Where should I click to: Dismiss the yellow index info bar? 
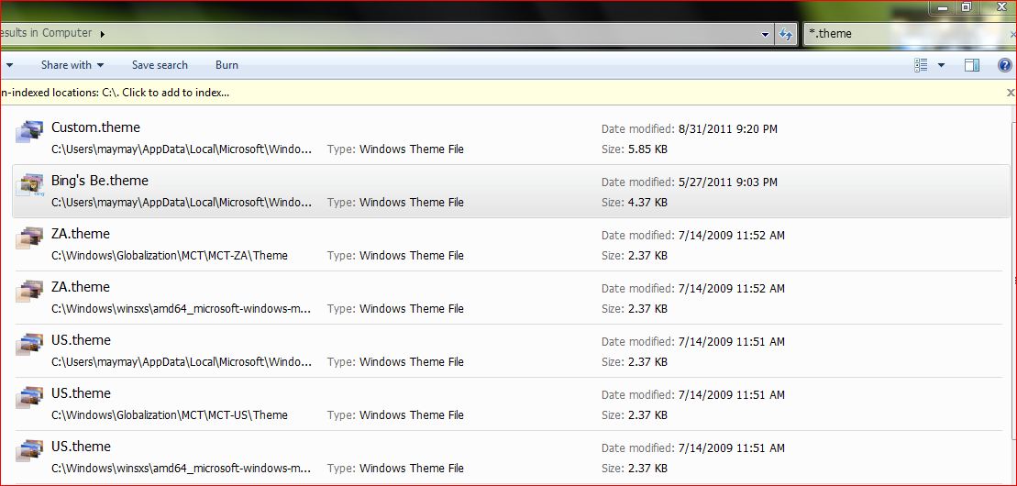[x=1010, y=93]
